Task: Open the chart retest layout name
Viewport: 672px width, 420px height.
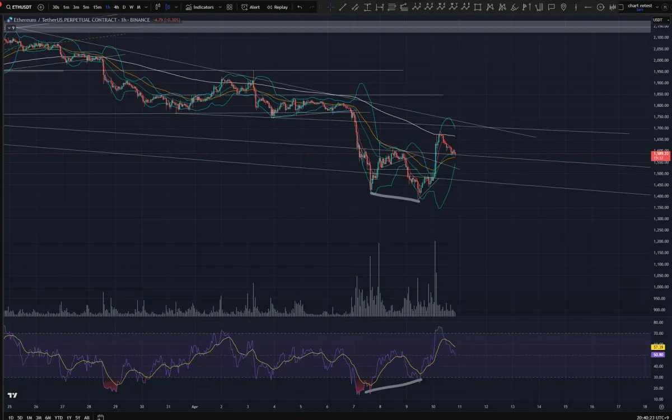Action: point(640,7)
